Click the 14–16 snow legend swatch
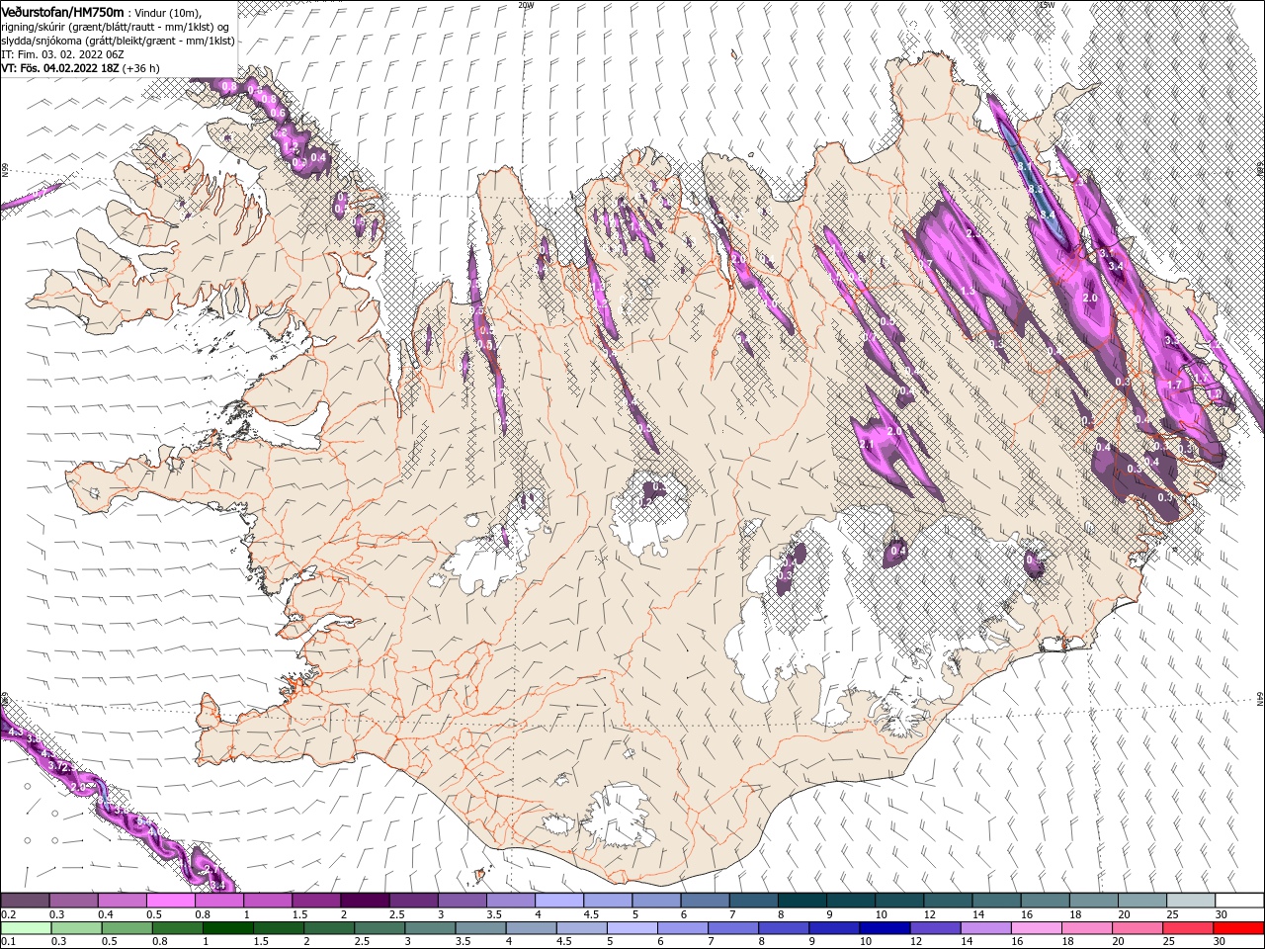The image size is (1265, 949). tap(996, 901)
